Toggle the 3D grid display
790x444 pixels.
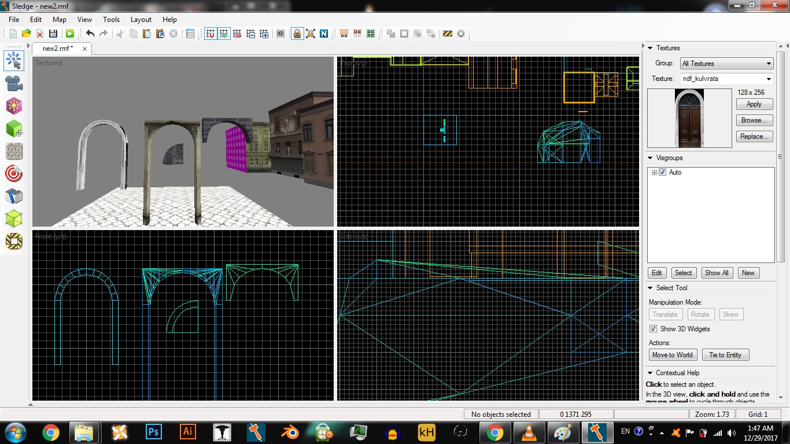(x=237, y=34)
